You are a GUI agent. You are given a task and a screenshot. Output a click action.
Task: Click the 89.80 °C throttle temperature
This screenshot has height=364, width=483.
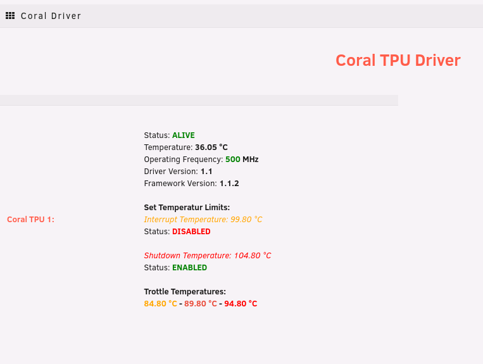(x=201, y=303)
